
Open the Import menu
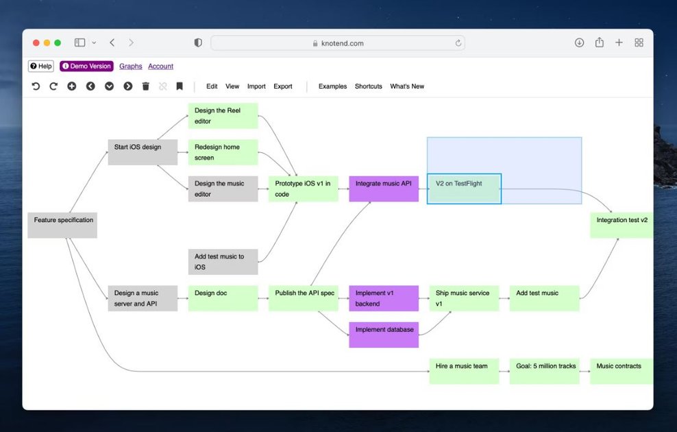pos(256,86)
